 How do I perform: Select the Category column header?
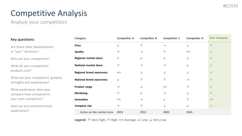point(80,38)
